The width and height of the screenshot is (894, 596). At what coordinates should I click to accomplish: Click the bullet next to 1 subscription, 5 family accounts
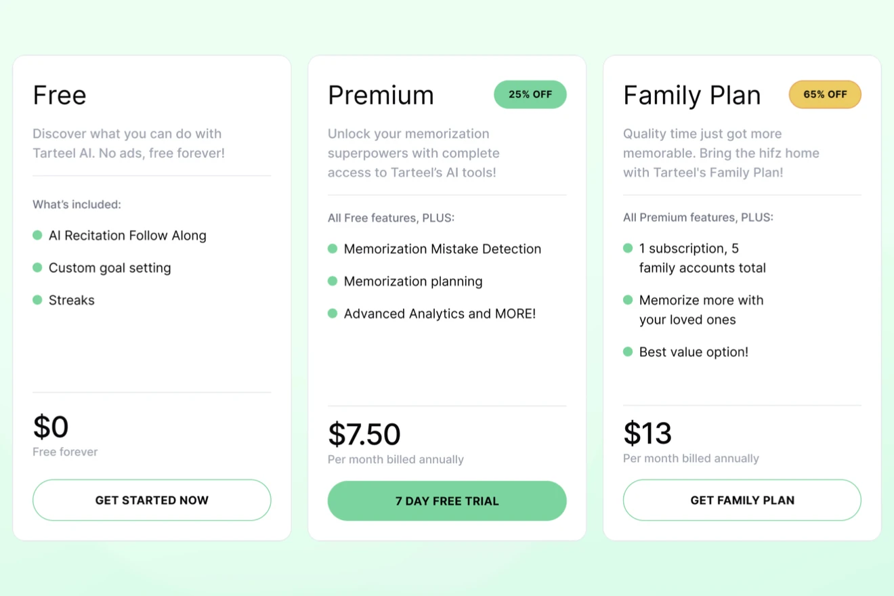click(x=628, y=249)
